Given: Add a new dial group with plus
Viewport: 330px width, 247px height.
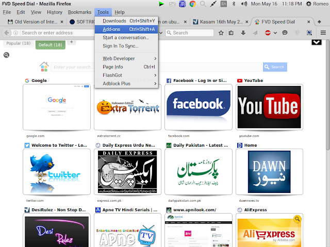Looking at the screenshot, I should (72, 42).
